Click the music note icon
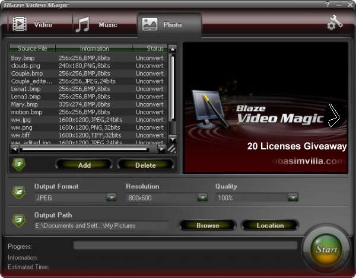 (x=82, y=25)
